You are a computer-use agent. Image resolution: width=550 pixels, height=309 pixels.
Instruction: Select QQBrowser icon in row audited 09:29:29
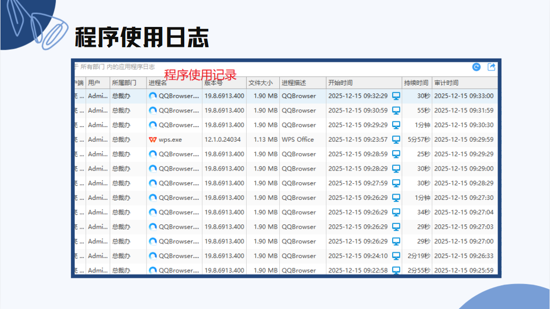coord(153,154)
